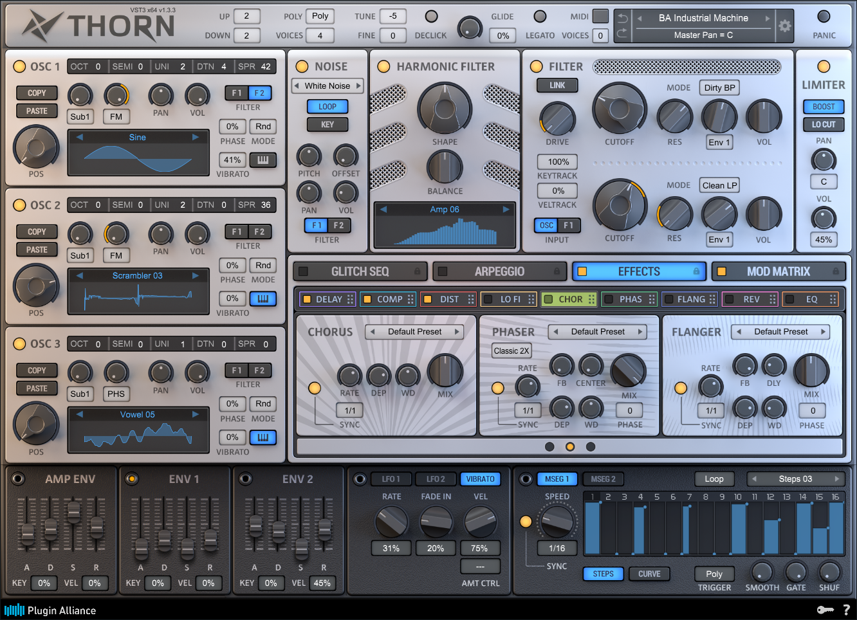857x620 pixels.
Task: Click the lock icon on the Effects tab
Action: 696,271
